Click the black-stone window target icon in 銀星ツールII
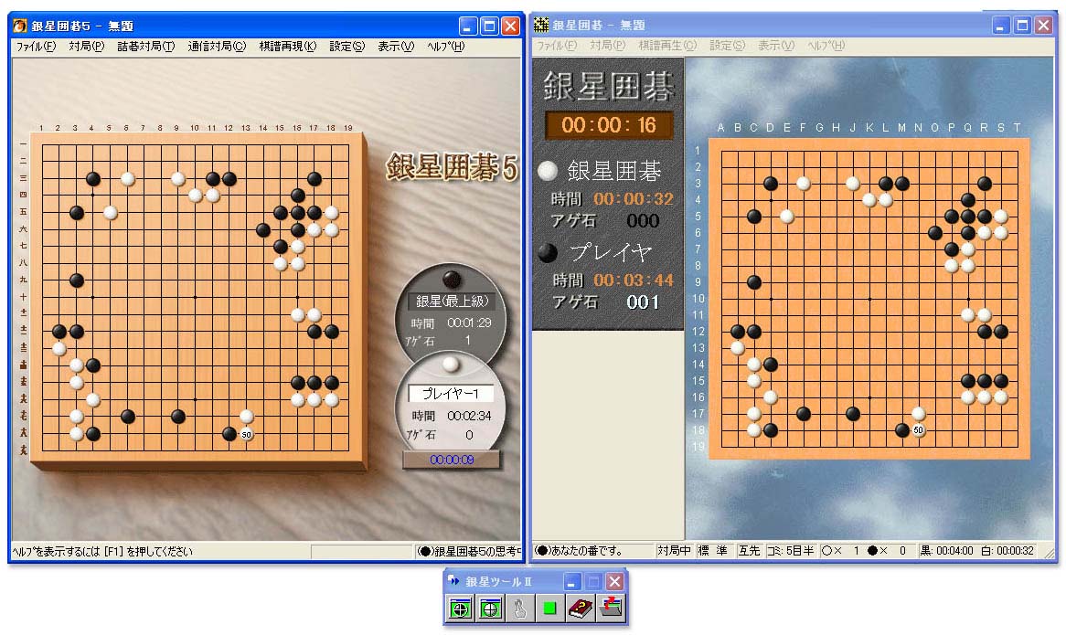The width and height of the screenshot is (1066, 635). click(460, 608)
